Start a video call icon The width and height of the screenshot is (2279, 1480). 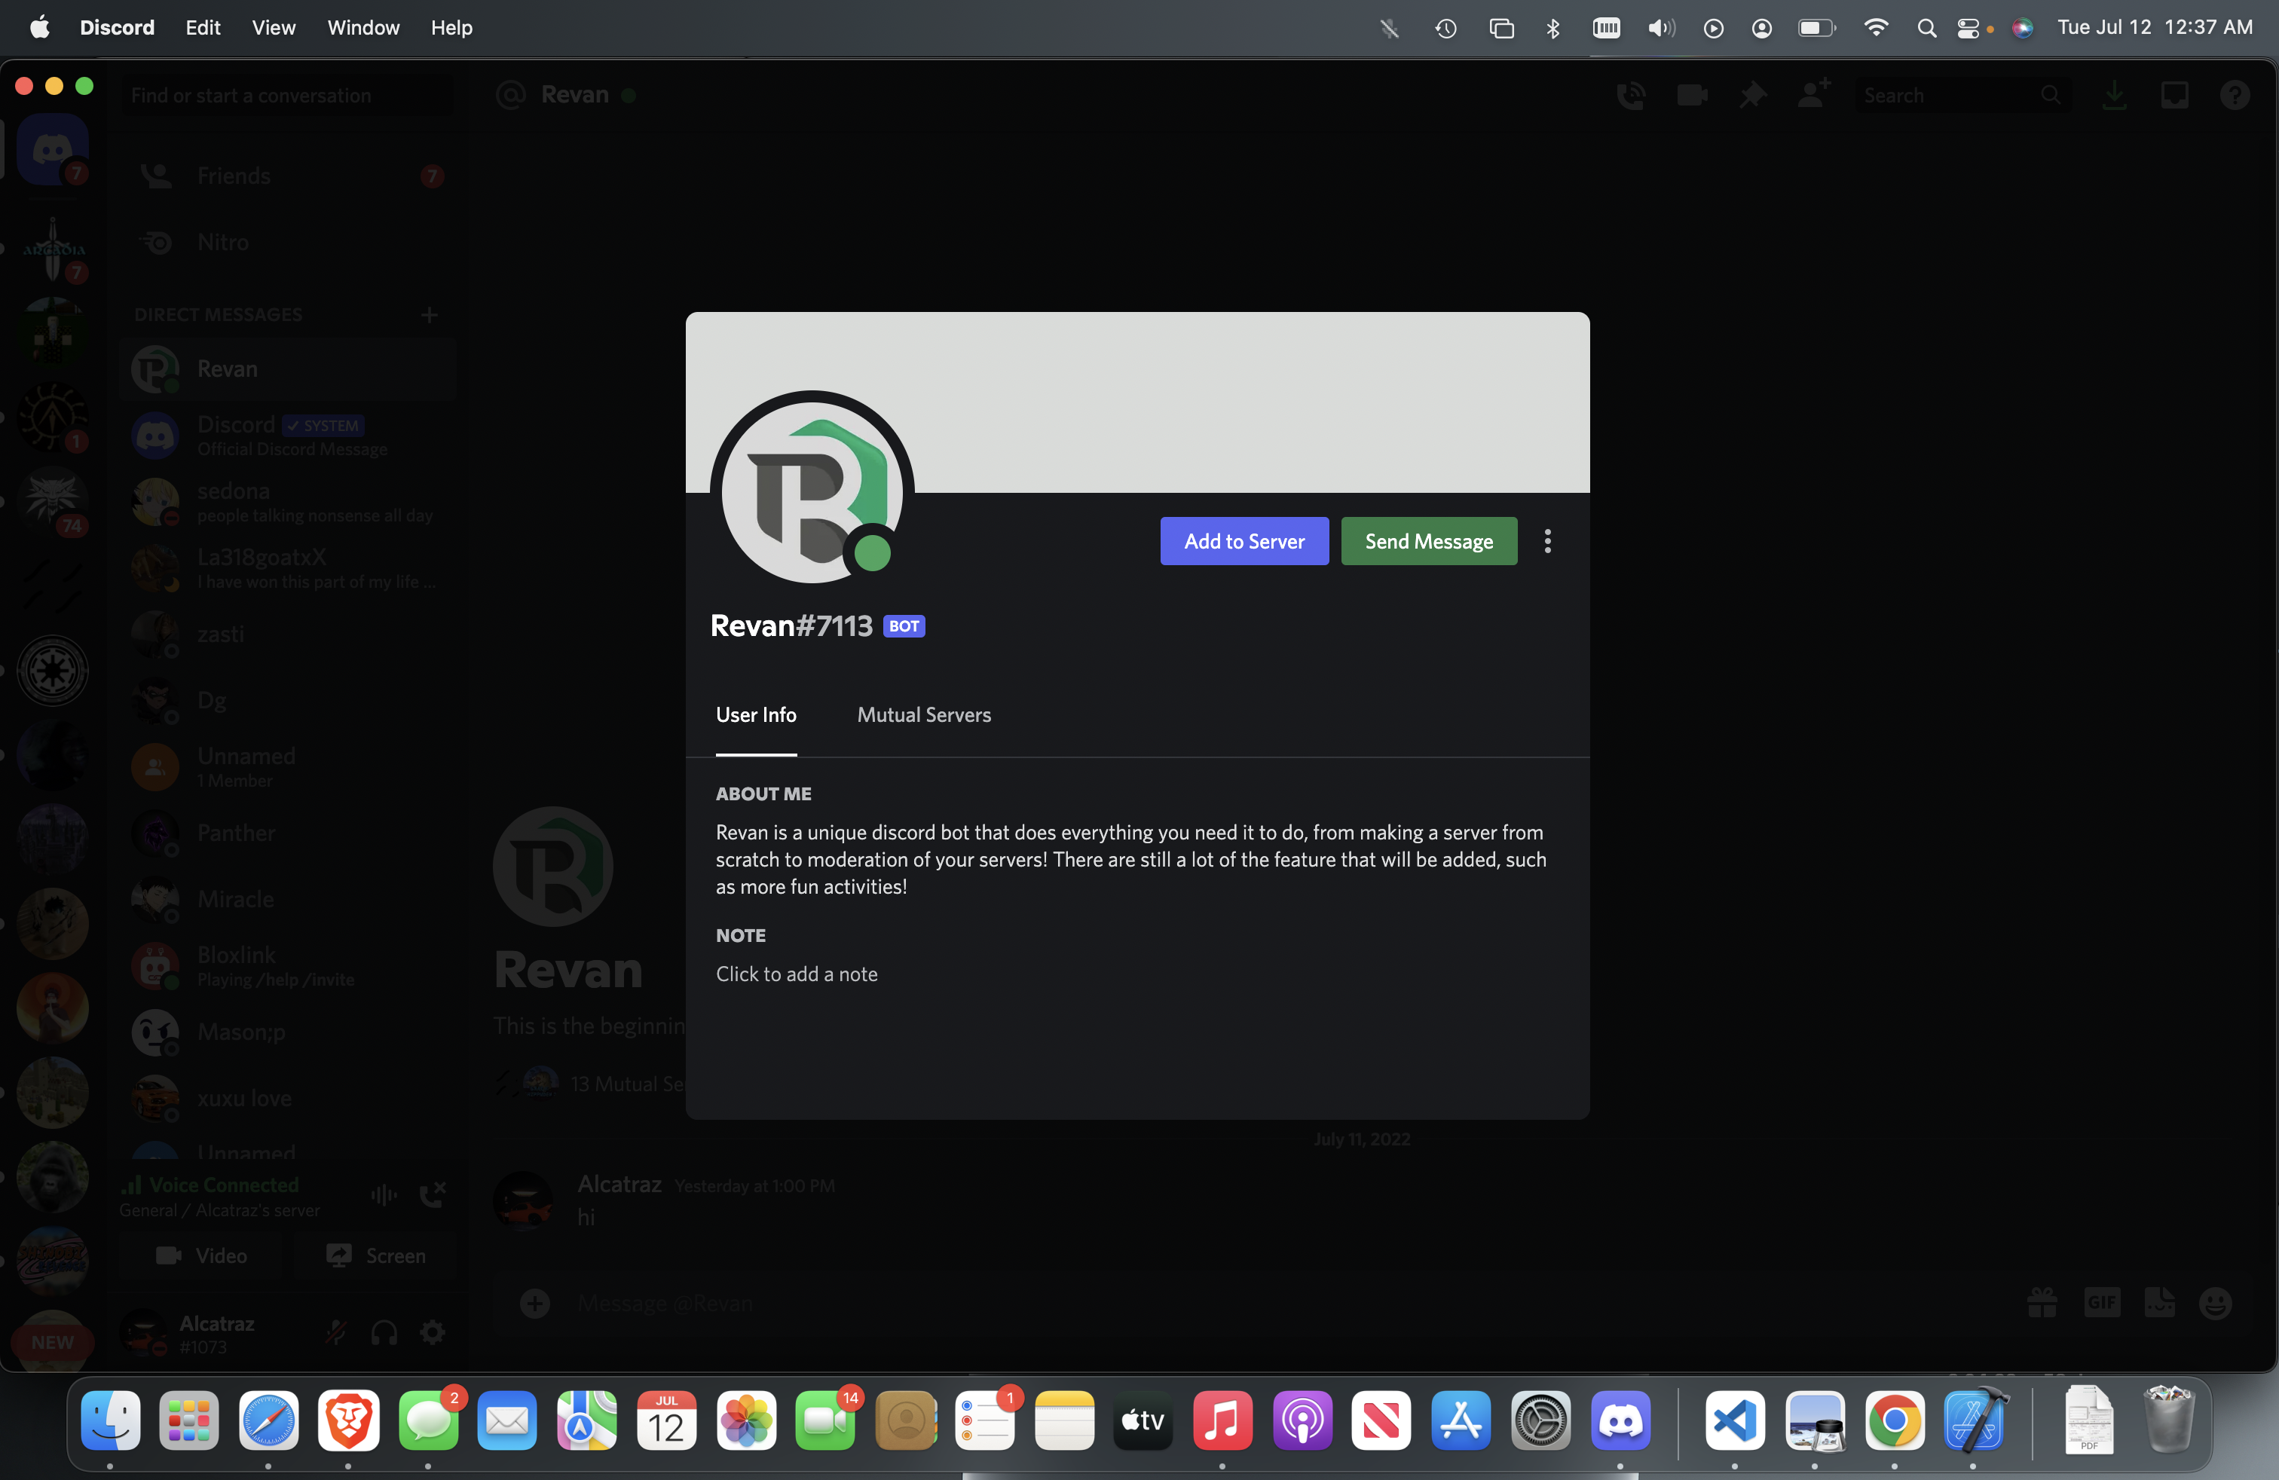coord(1691,95)
